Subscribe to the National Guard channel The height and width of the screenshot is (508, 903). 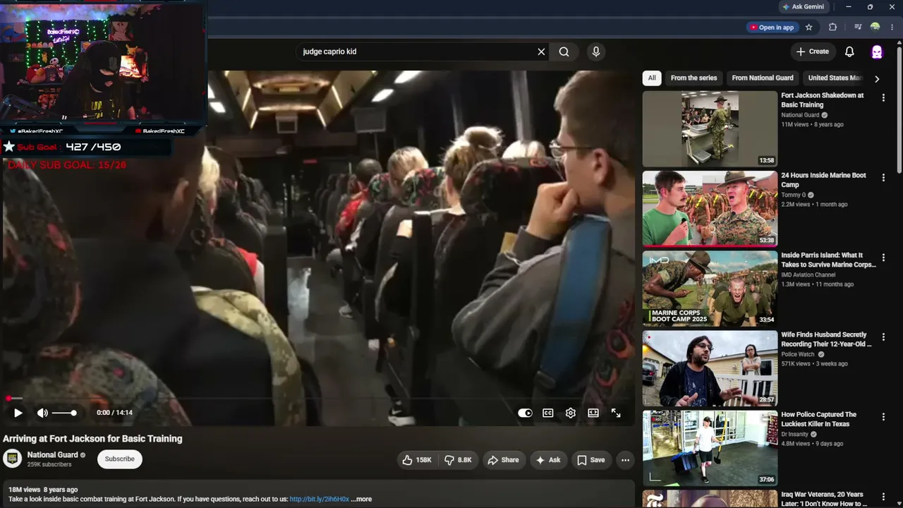coord(120,459)
